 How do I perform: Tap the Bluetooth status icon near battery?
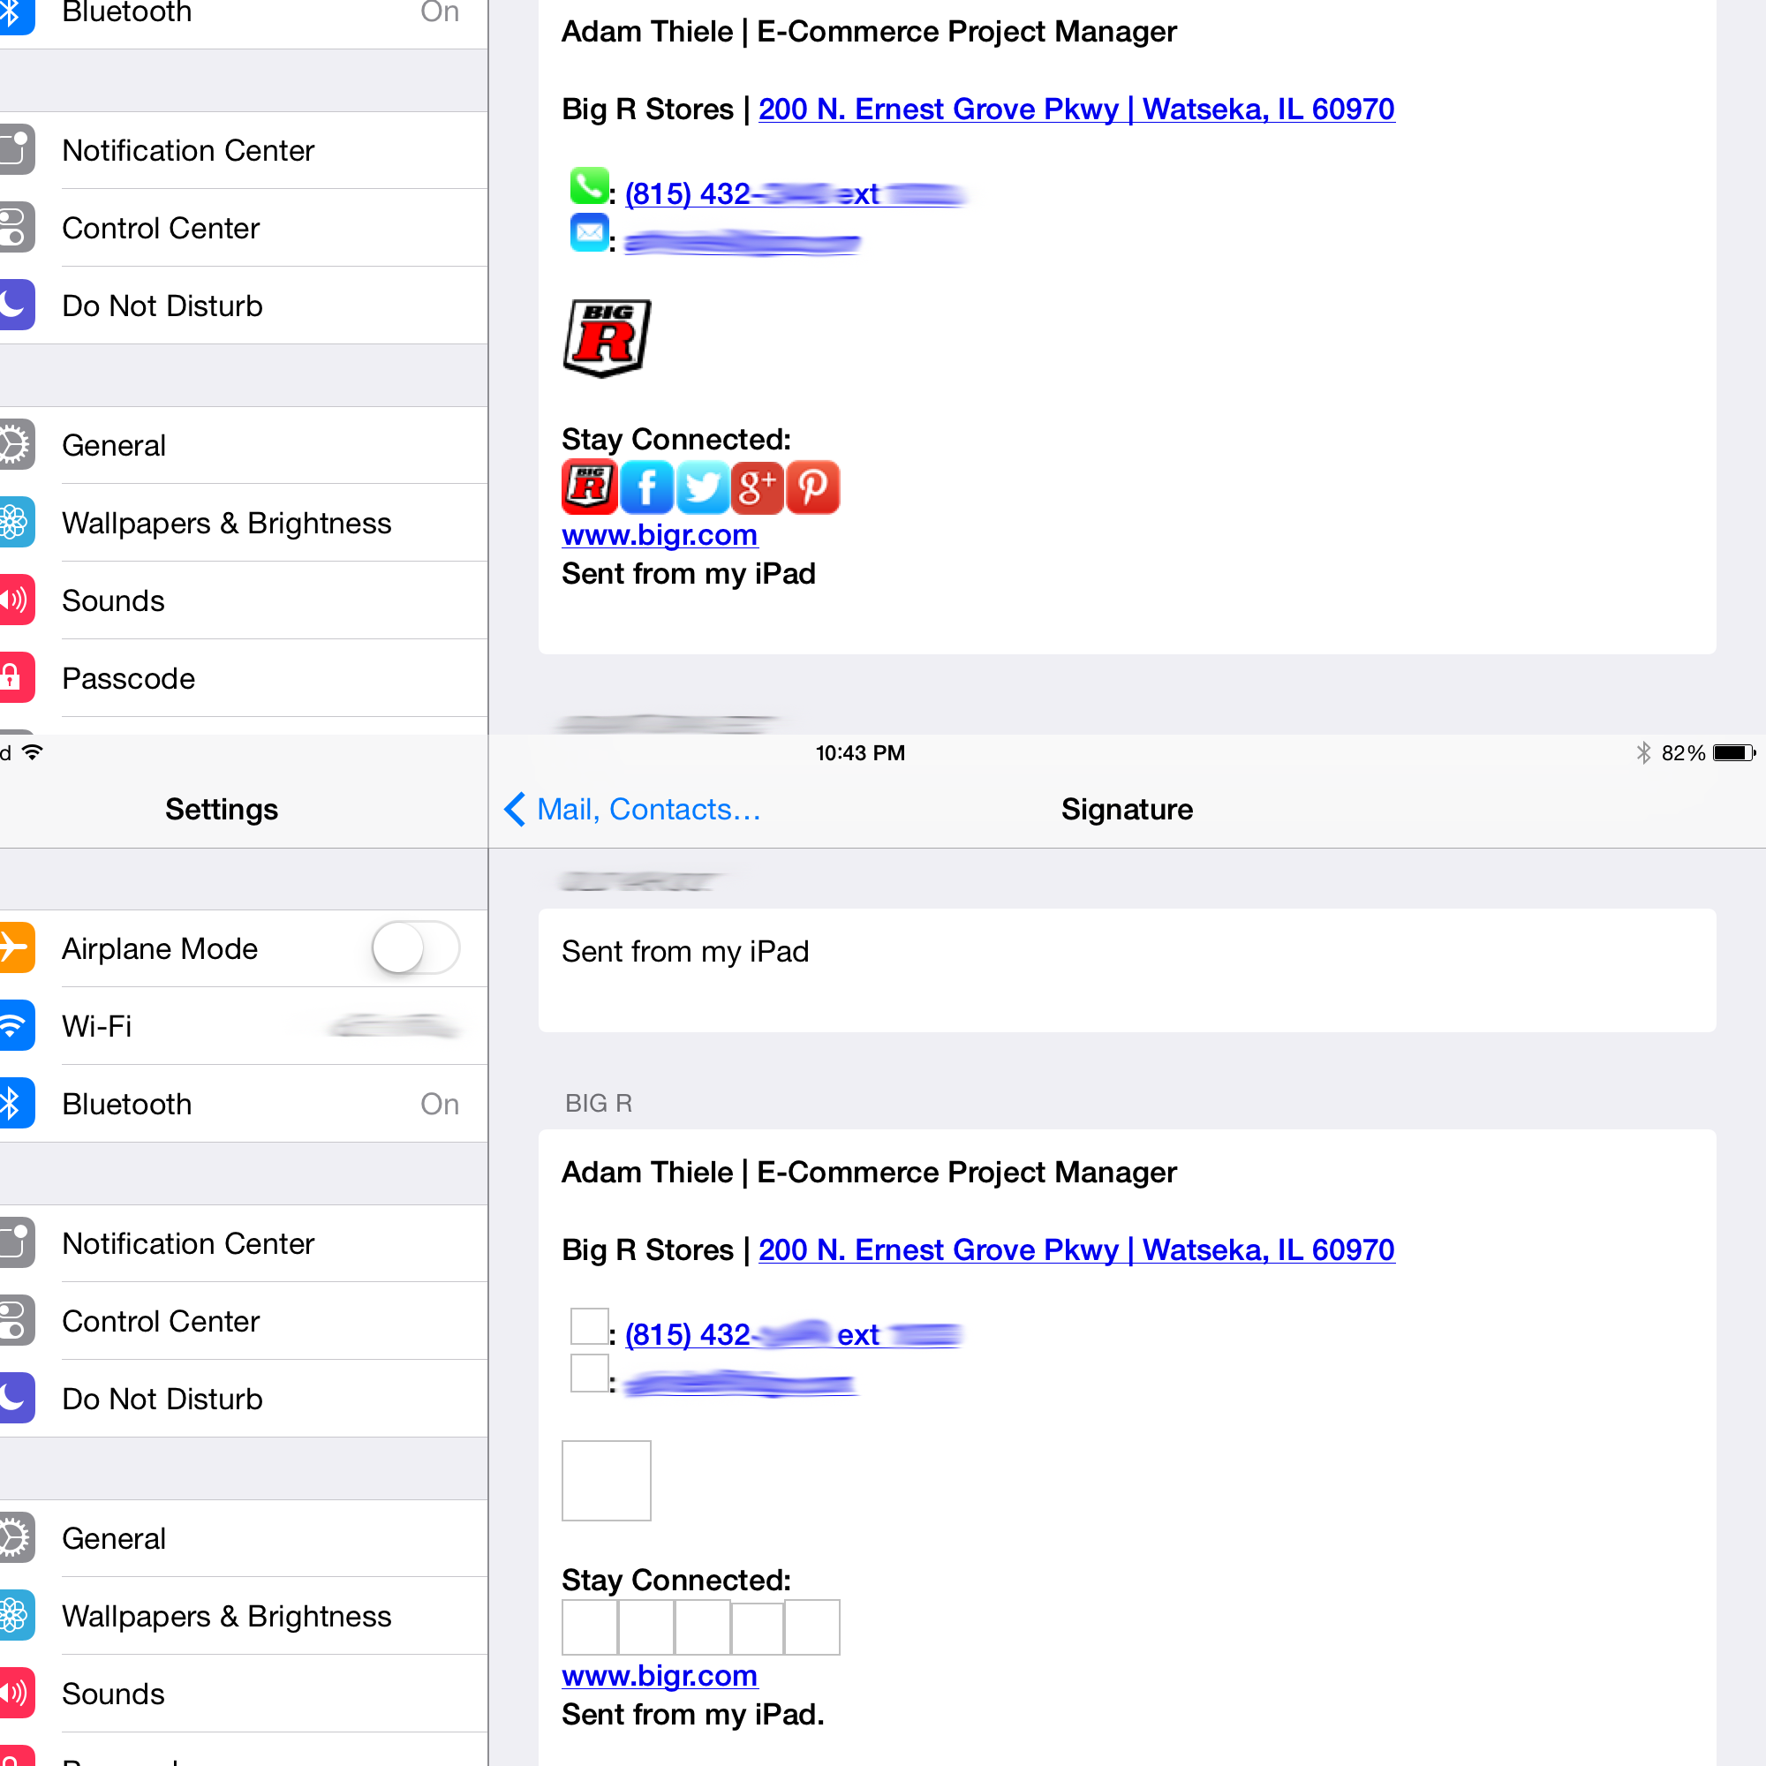(1642, 752)
